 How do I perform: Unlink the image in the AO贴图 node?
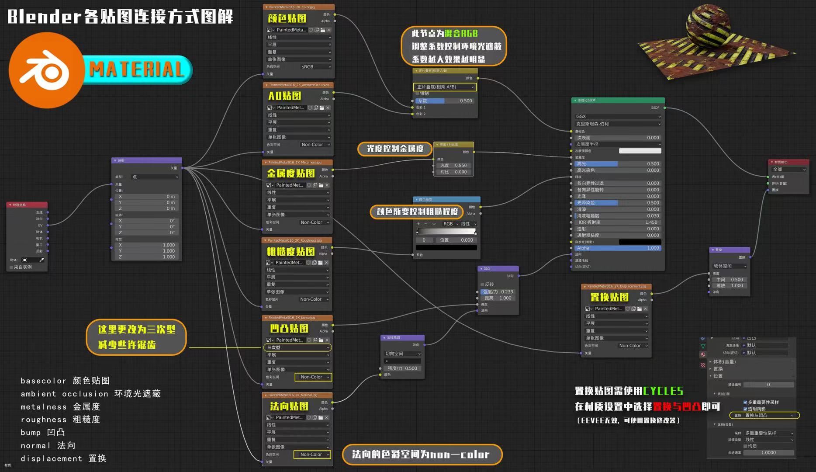pos(328,108)
